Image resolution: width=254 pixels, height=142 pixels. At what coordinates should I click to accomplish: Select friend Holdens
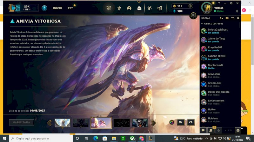(220, 120)
